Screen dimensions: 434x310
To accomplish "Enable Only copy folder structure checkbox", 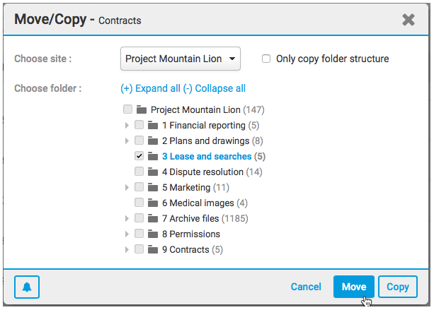I will point(266,59).
